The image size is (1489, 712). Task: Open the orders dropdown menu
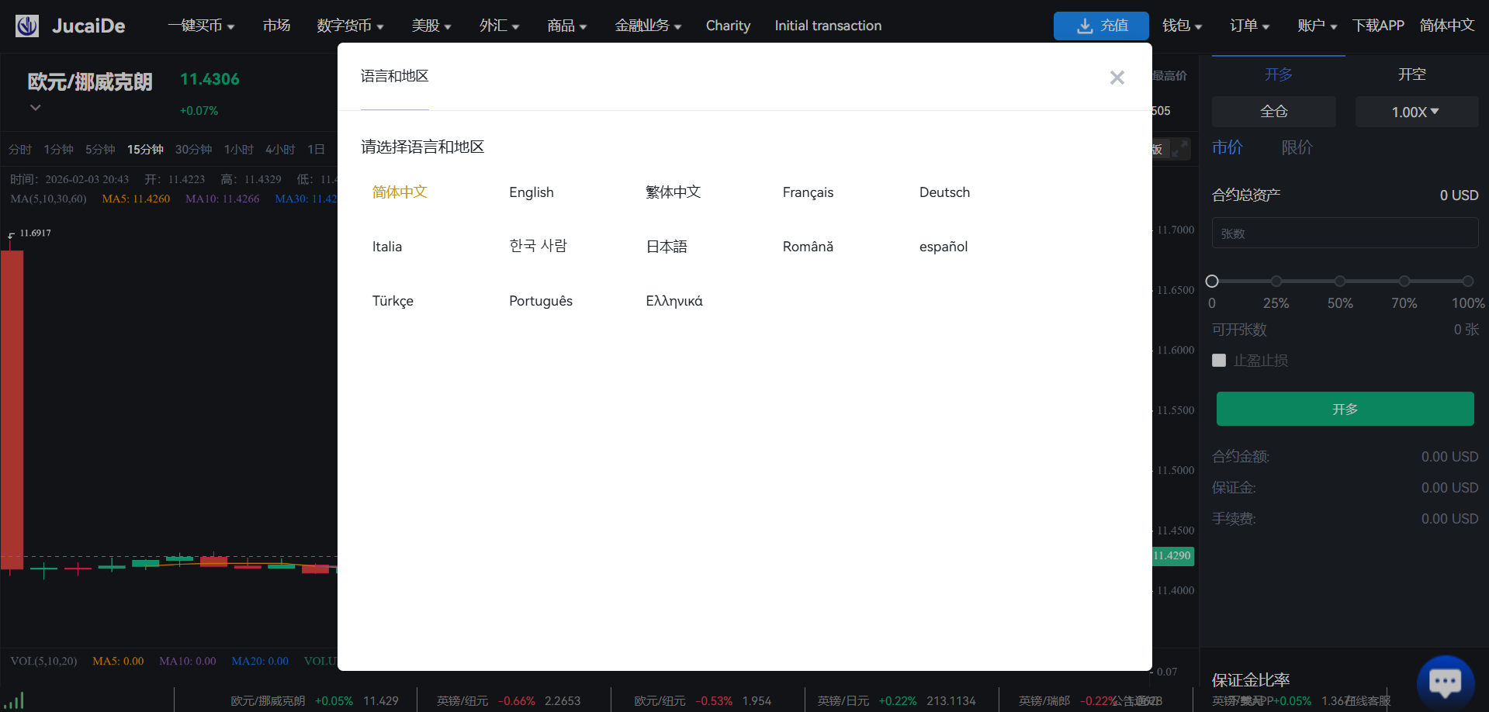1249,26
